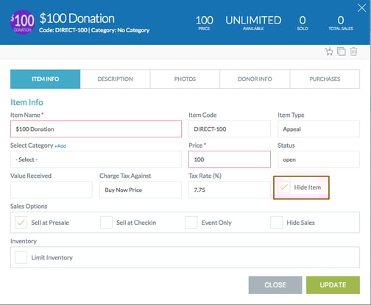Expand the Status dropdown showing open
Screen dimensions: 371x305
point(319,159)
